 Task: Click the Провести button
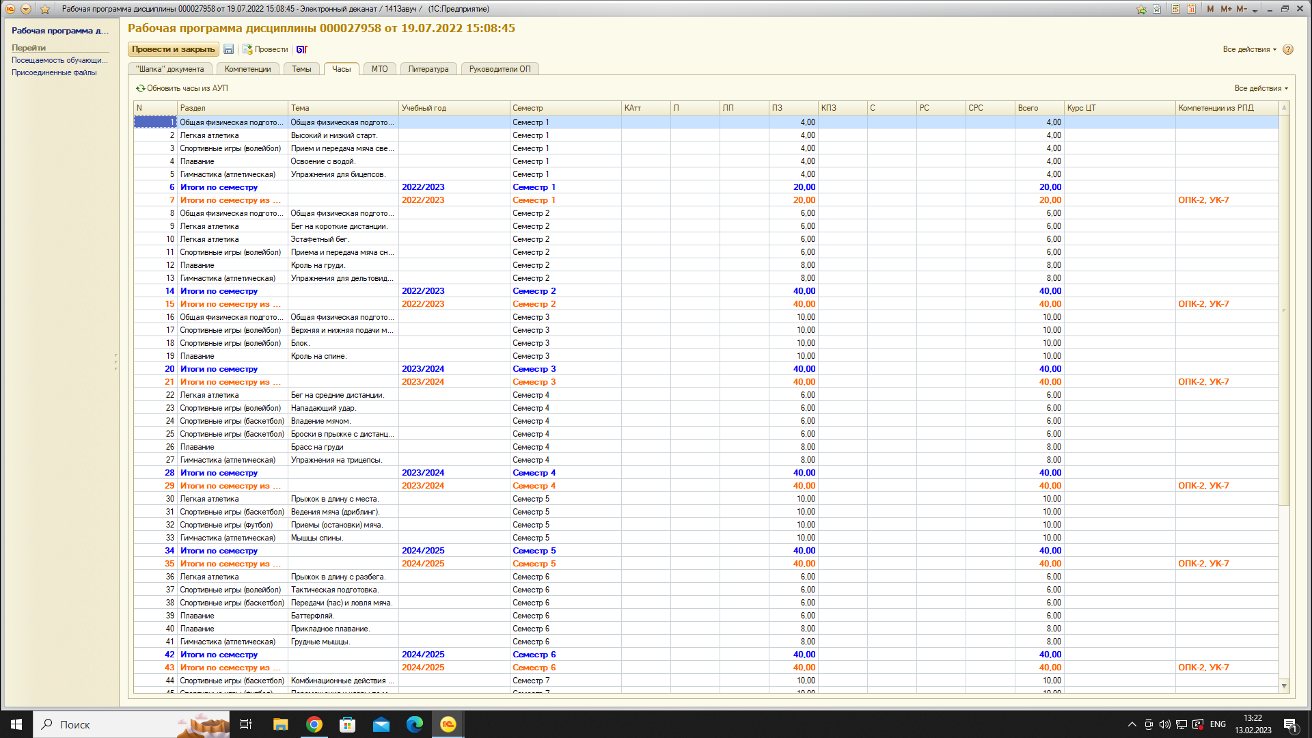click(x=265, y=49)
